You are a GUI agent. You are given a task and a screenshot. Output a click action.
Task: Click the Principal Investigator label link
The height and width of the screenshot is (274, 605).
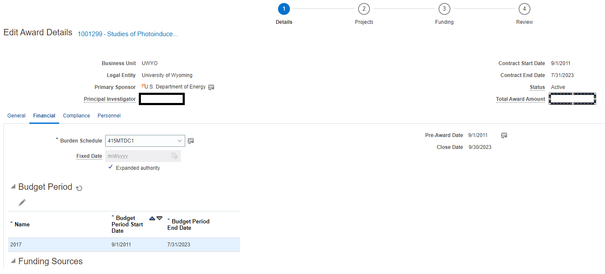(110, 99)
